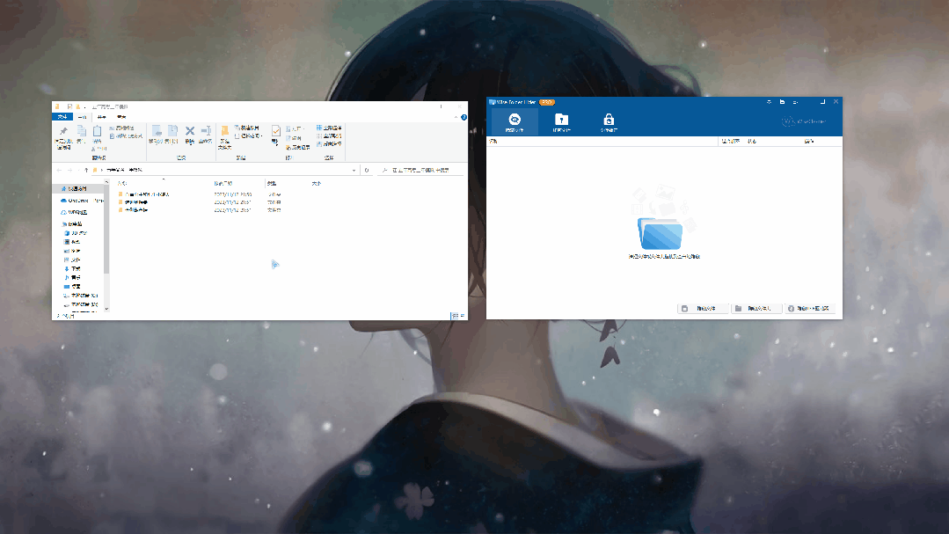949x534 pixels.
Task: Click the New Folder icon in ribbon
Action: tap(225, 133)
